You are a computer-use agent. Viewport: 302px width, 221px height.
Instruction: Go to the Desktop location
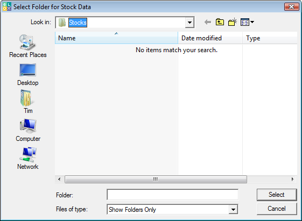(x=28, y=74)
